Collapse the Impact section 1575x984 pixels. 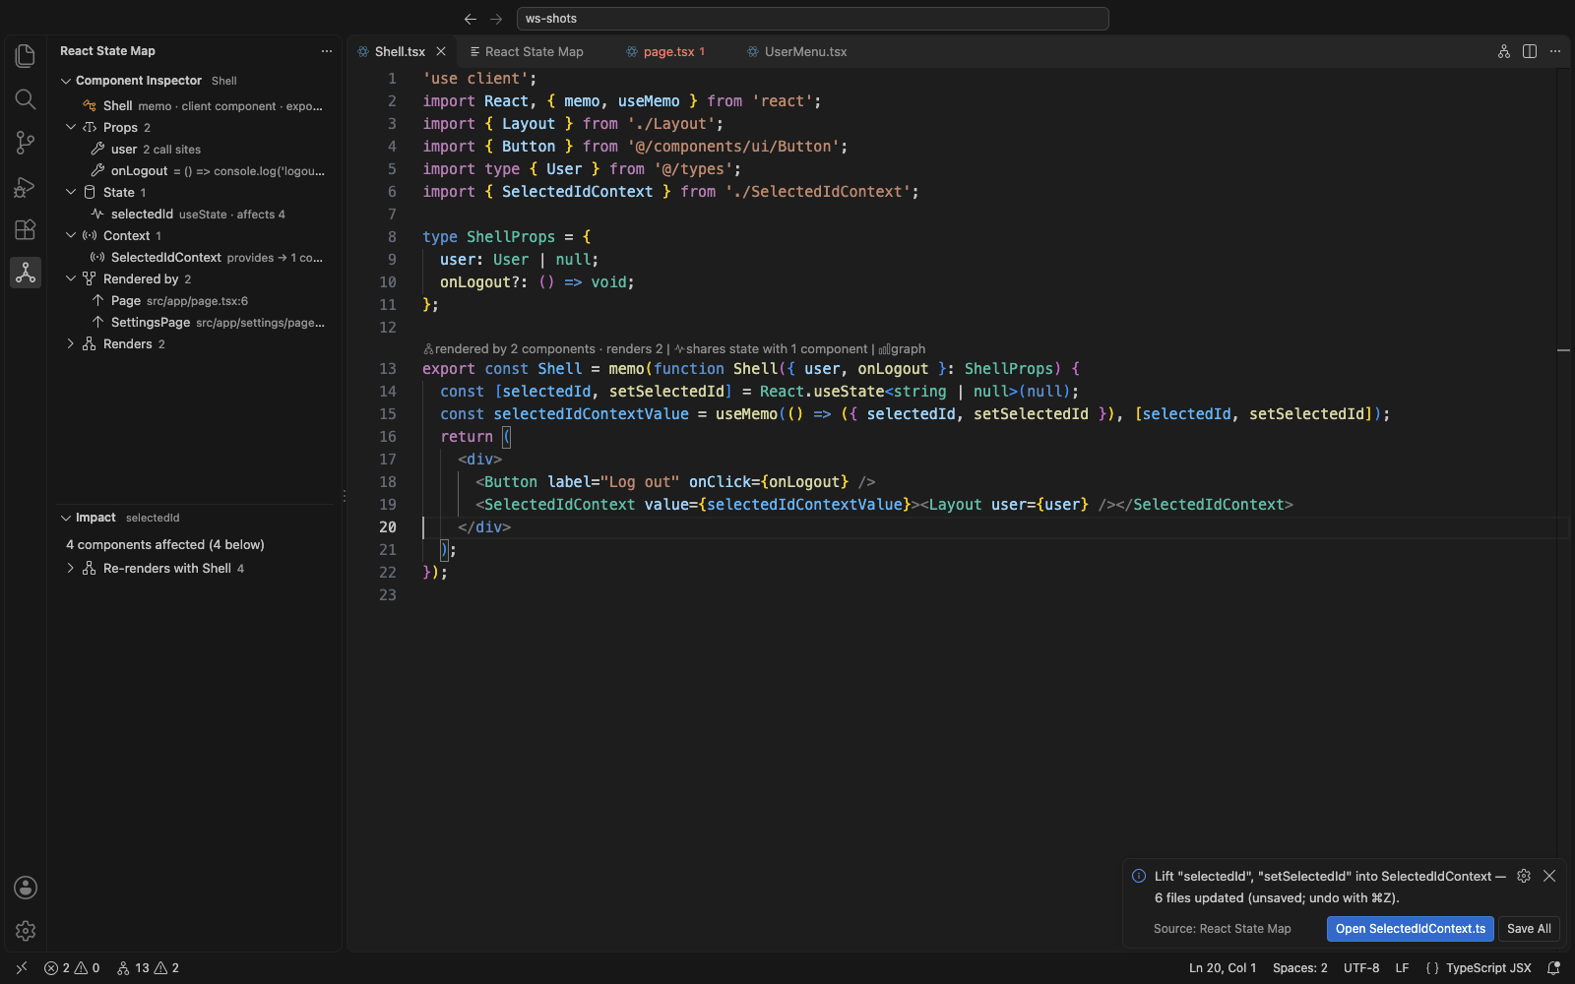click(66, 518)
